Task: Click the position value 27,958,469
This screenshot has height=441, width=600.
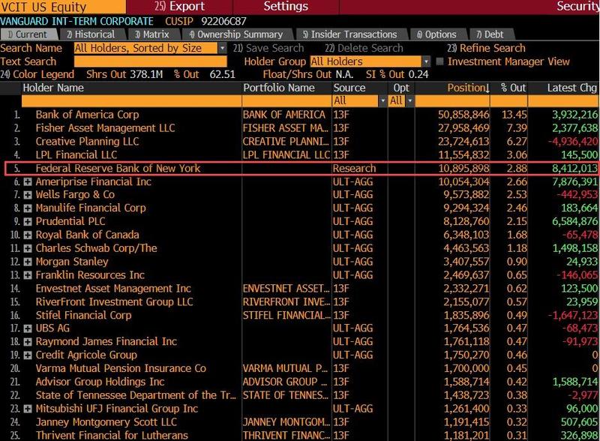Action: [x=463, y=128]
